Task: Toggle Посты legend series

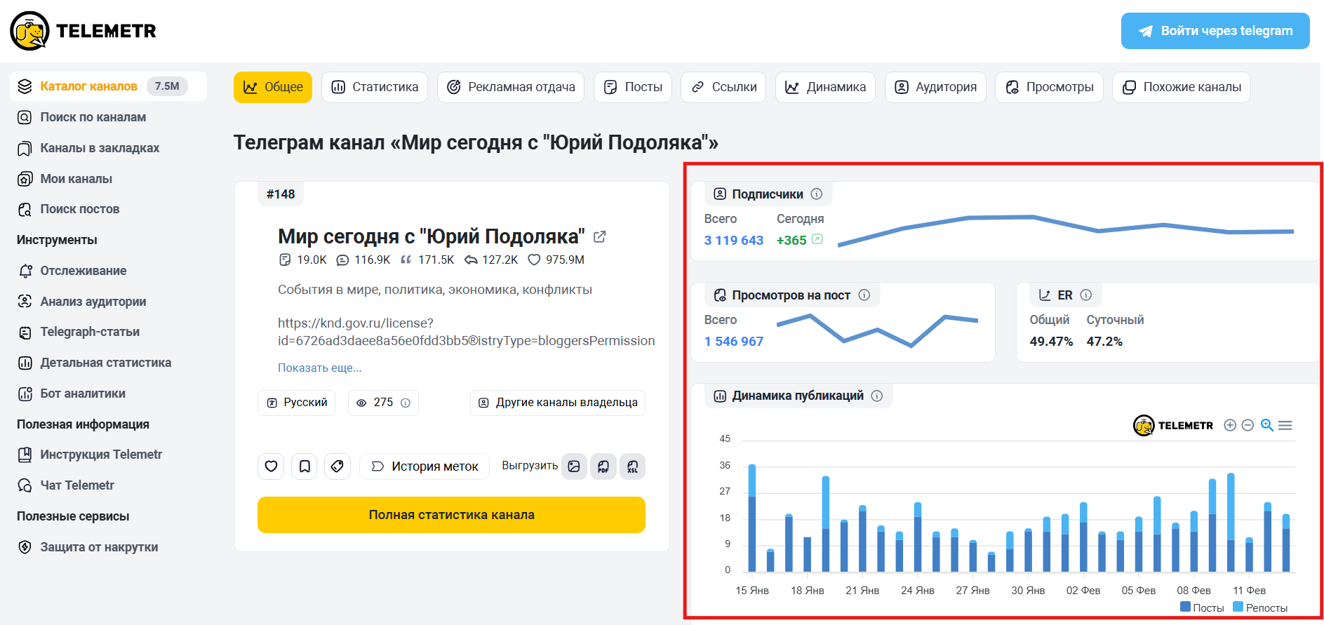Action: (x=1202, y=607)
